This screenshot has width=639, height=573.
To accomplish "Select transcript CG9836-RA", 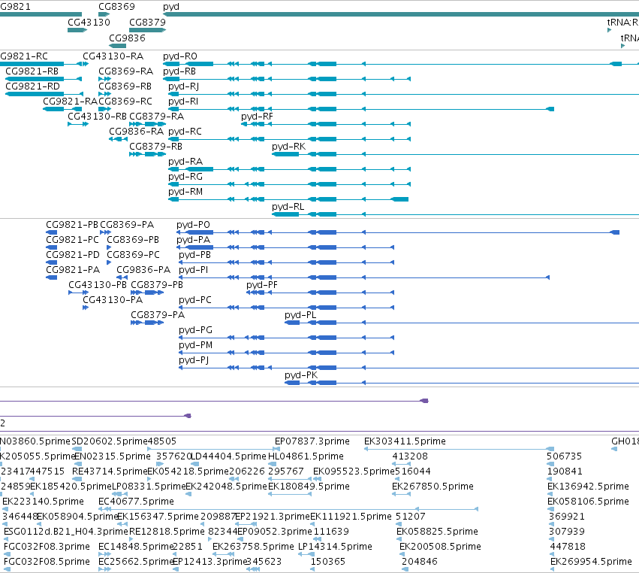I will (136, 132).
